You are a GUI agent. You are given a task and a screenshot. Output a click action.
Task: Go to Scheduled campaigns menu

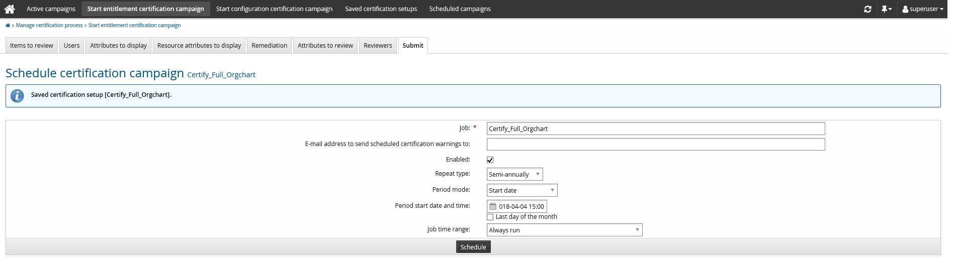460,9
